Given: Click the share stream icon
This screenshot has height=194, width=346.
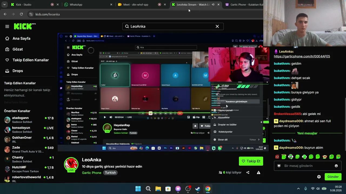Looking at the screenshot, I should pos(248,172).
